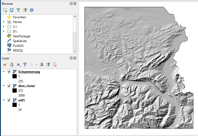Open Manage Map Themes eye icon
Image resolution: width=198 pixels, height=136 pixels.
[18, 64]
